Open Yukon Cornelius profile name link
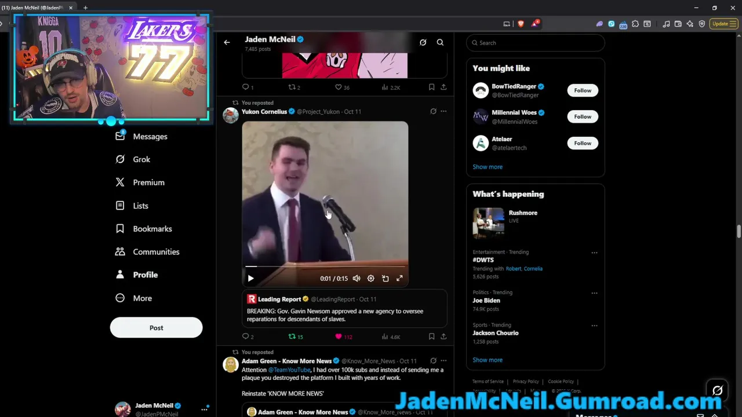Viewport: 742px width, 417px height. 264,111
